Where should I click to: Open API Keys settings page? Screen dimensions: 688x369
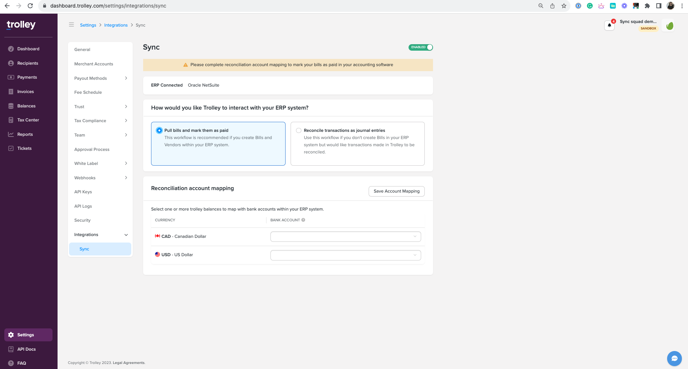coord(83,192)
